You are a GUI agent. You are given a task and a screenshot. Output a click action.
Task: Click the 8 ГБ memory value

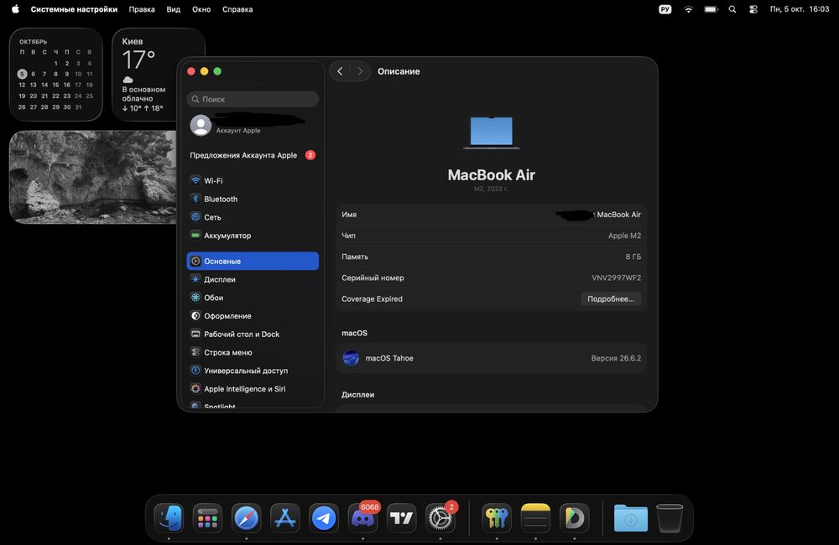tap(633, 257)
